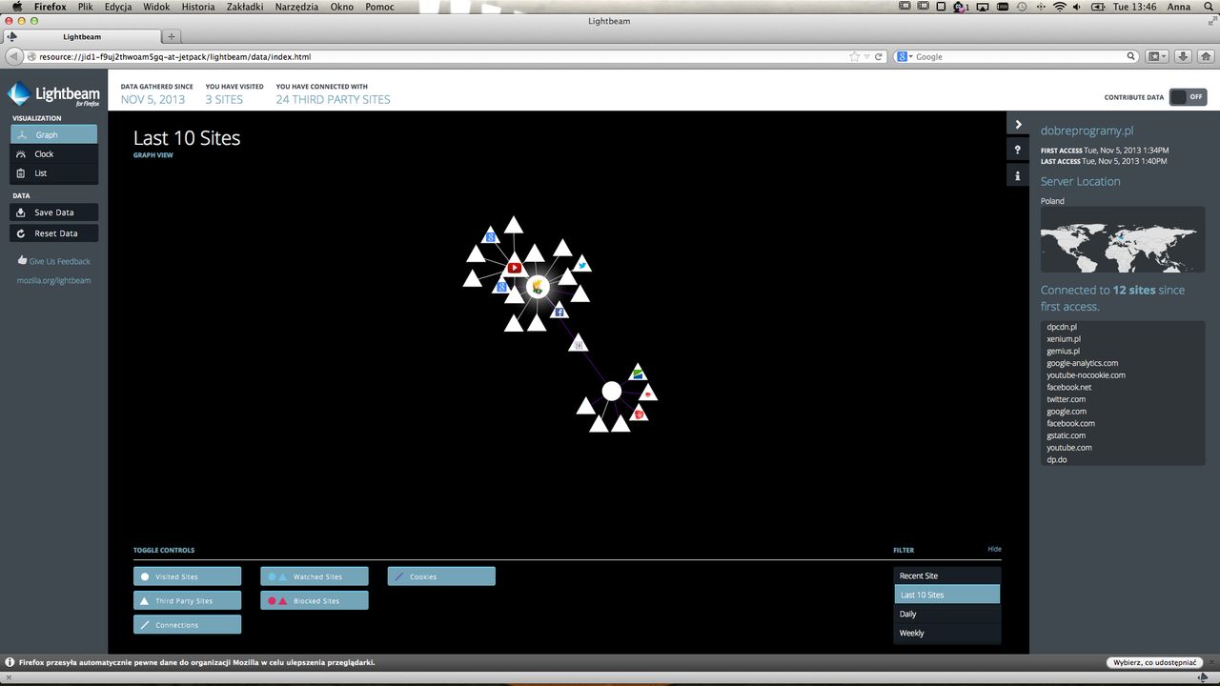Click the Lightbeam browser tab

click(82, 36)
